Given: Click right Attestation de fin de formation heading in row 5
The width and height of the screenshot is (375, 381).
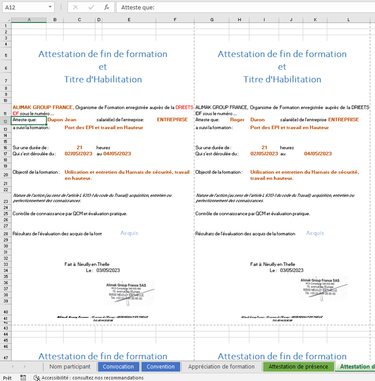Looking at the screenshot, I should coord(282,54).
